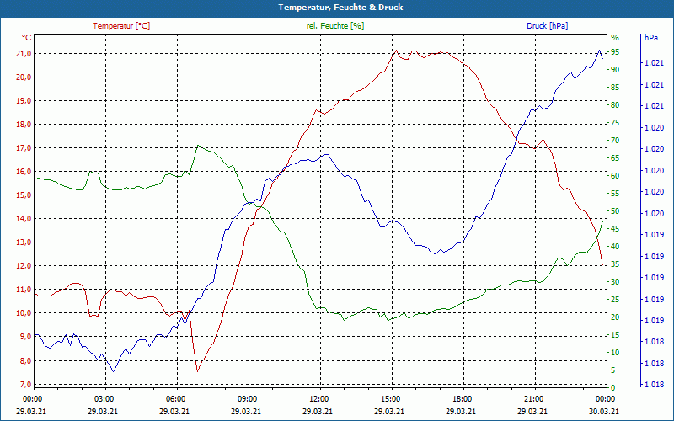Click the 15:00 time axis label
Screen dimensions: 674x421
(390, 398)
